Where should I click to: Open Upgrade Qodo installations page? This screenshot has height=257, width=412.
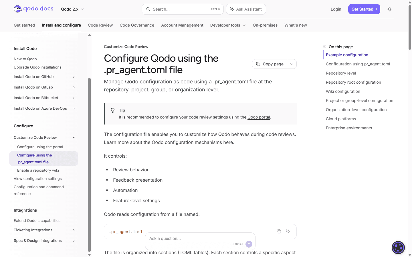[x=37, y=67]
